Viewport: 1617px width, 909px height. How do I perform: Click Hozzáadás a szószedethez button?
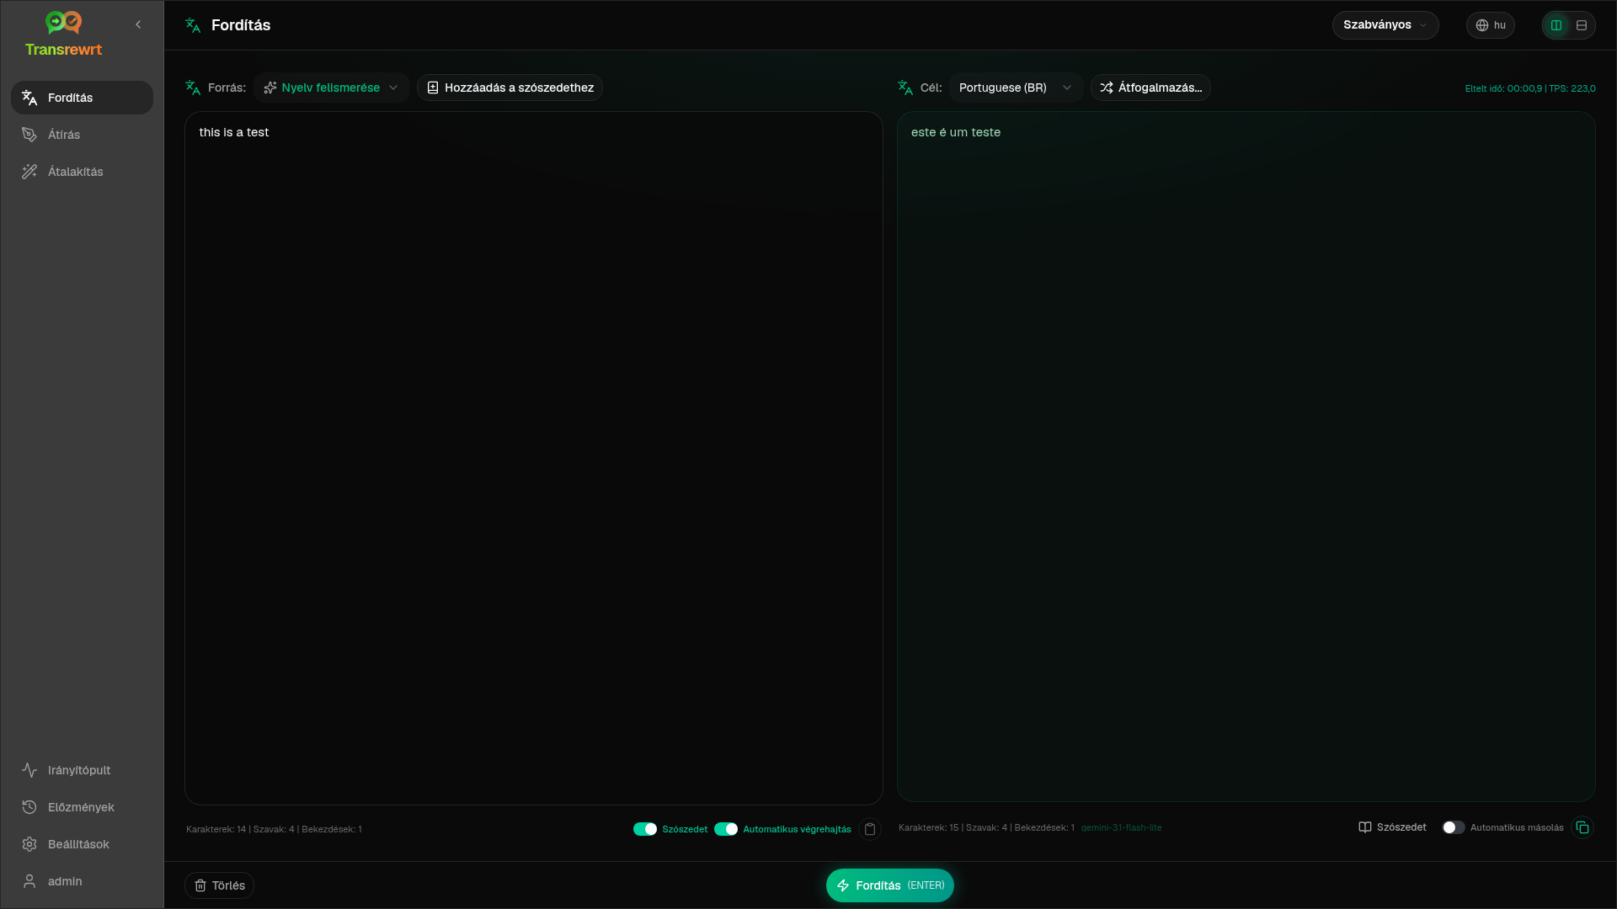point(510,88)
